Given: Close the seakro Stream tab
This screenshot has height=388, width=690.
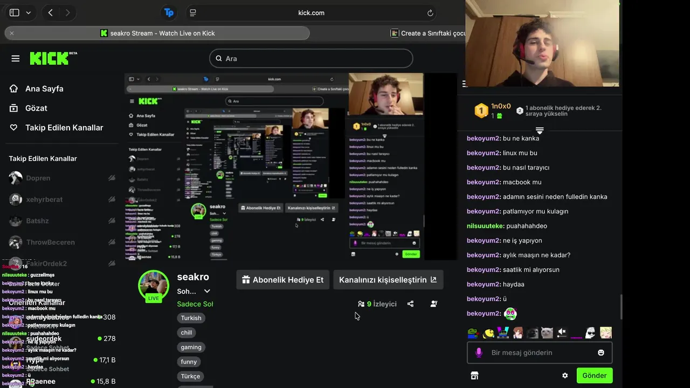Looking at the screenshot, I should coord(12,33).
